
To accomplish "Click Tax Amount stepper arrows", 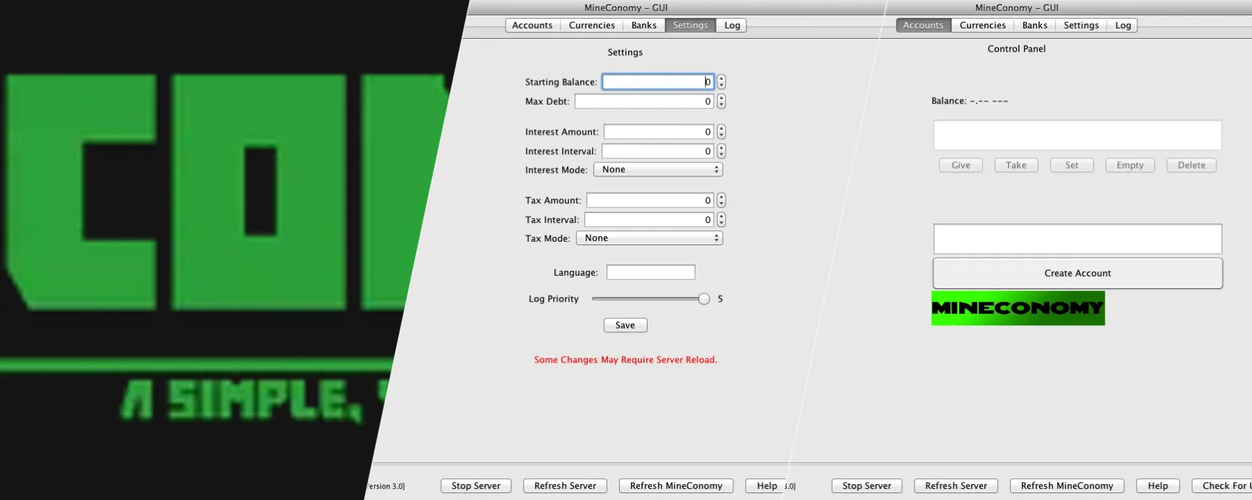I will pyautogui.click(x=721, y=201).
